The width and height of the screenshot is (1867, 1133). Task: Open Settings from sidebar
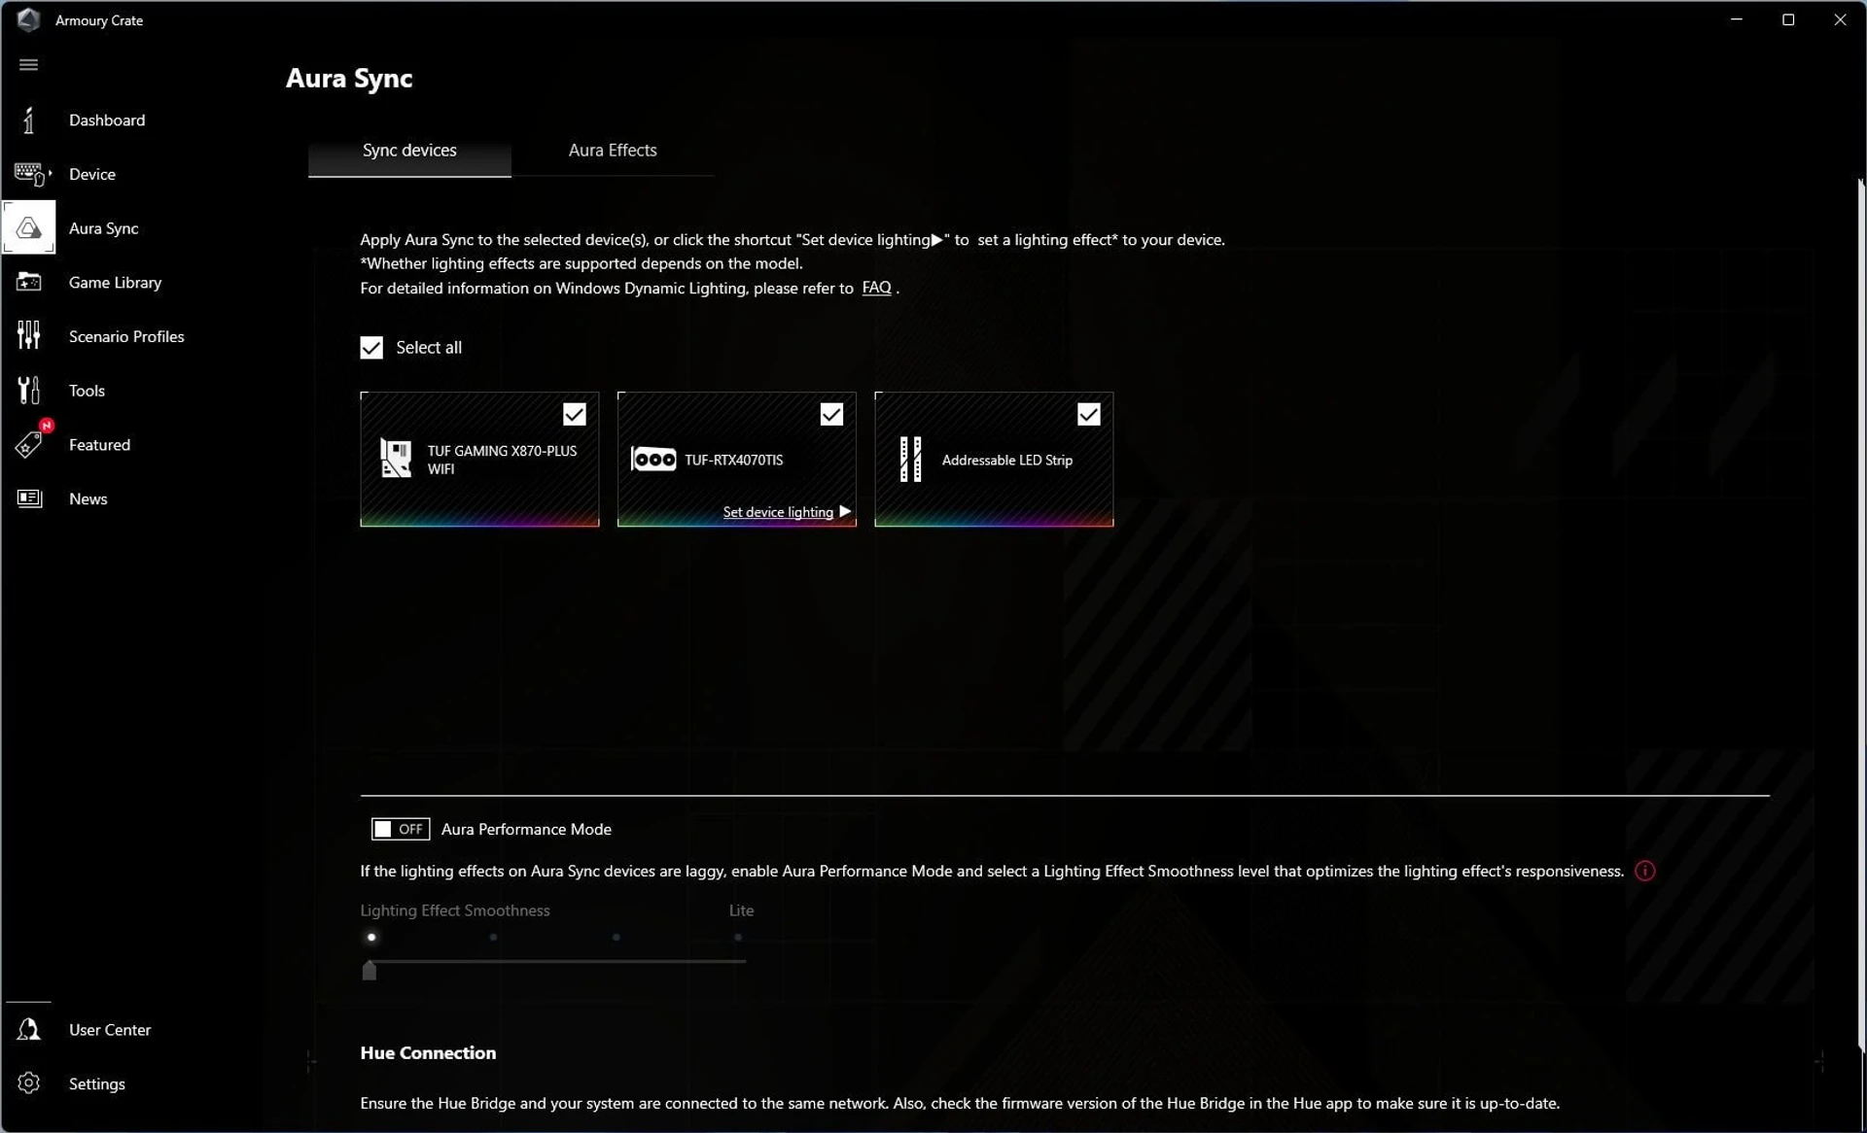tap(97, 1083)
